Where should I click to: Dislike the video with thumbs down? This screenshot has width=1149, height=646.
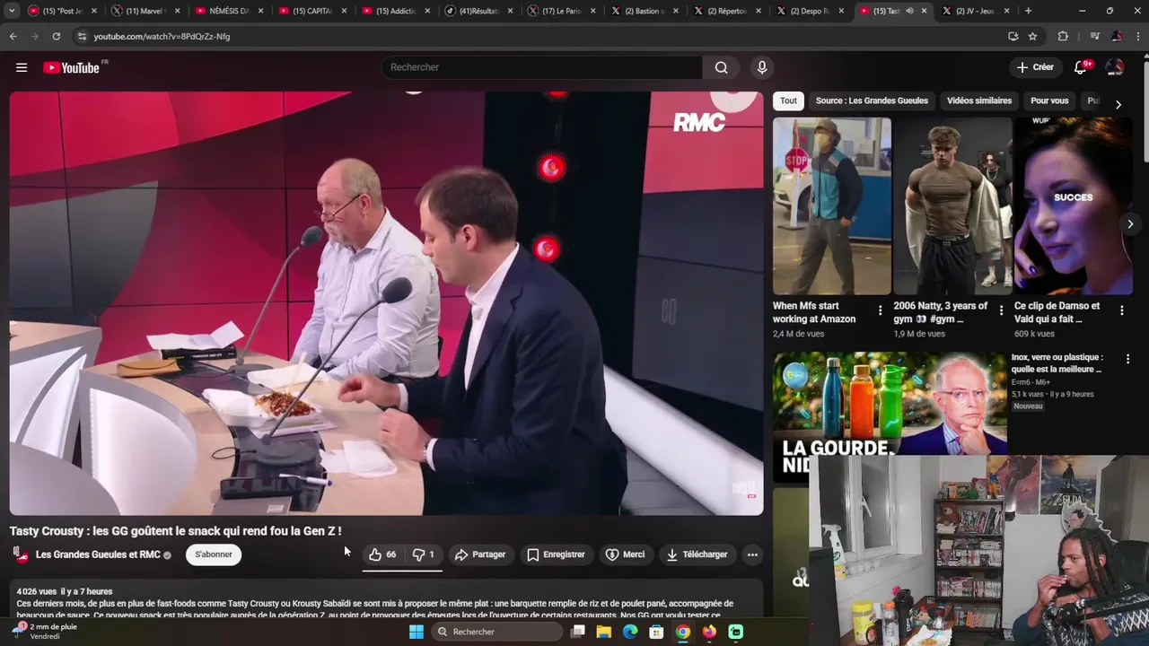point(423,554)
